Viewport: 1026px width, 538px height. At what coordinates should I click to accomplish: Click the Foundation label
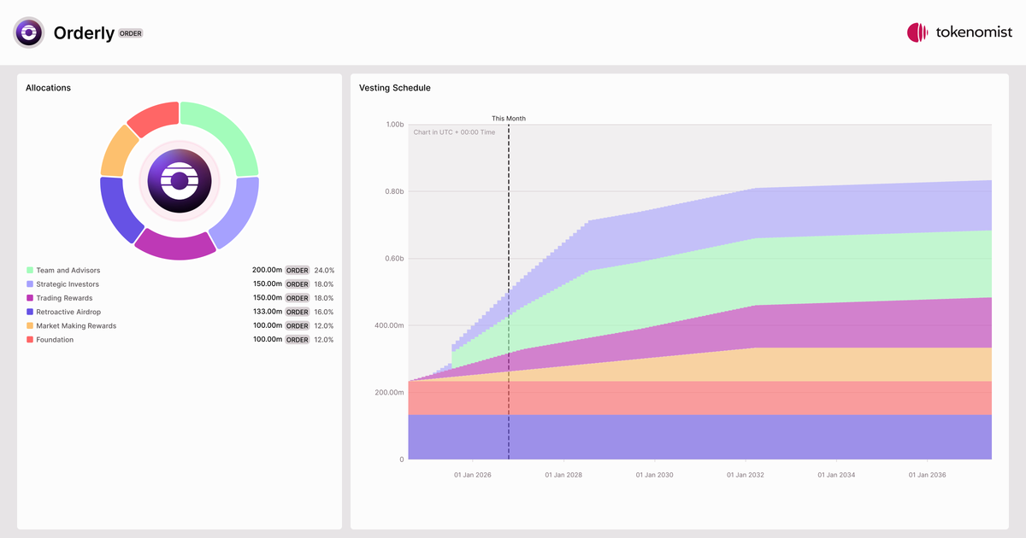point(55,340)
